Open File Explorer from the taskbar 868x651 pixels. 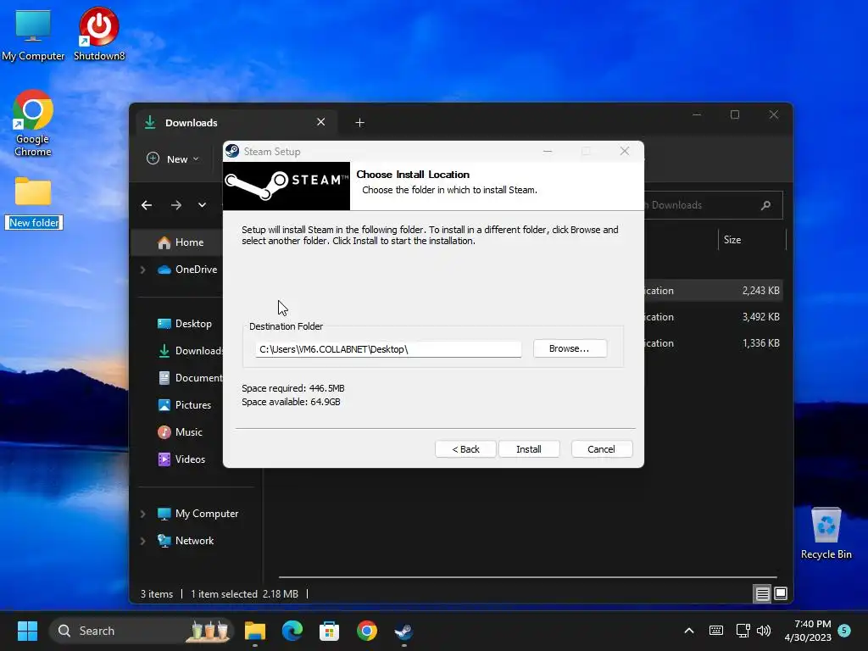coord(254,631)
